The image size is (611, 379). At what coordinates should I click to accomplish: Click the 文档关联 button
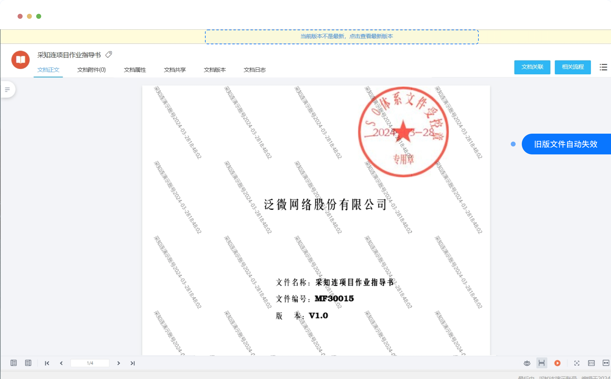[532, 67]
